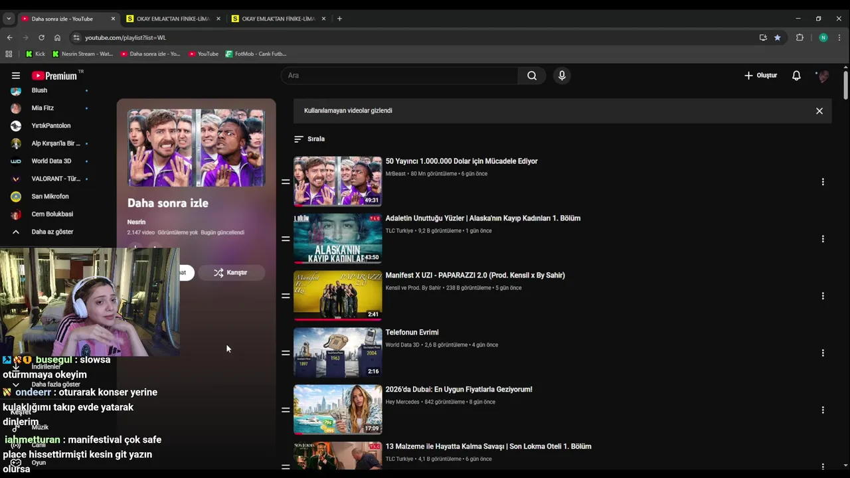Open the YouTube hamburger guide menu
Screen dimensions: 850x478
pyautogui.click(x=16, y=76)
